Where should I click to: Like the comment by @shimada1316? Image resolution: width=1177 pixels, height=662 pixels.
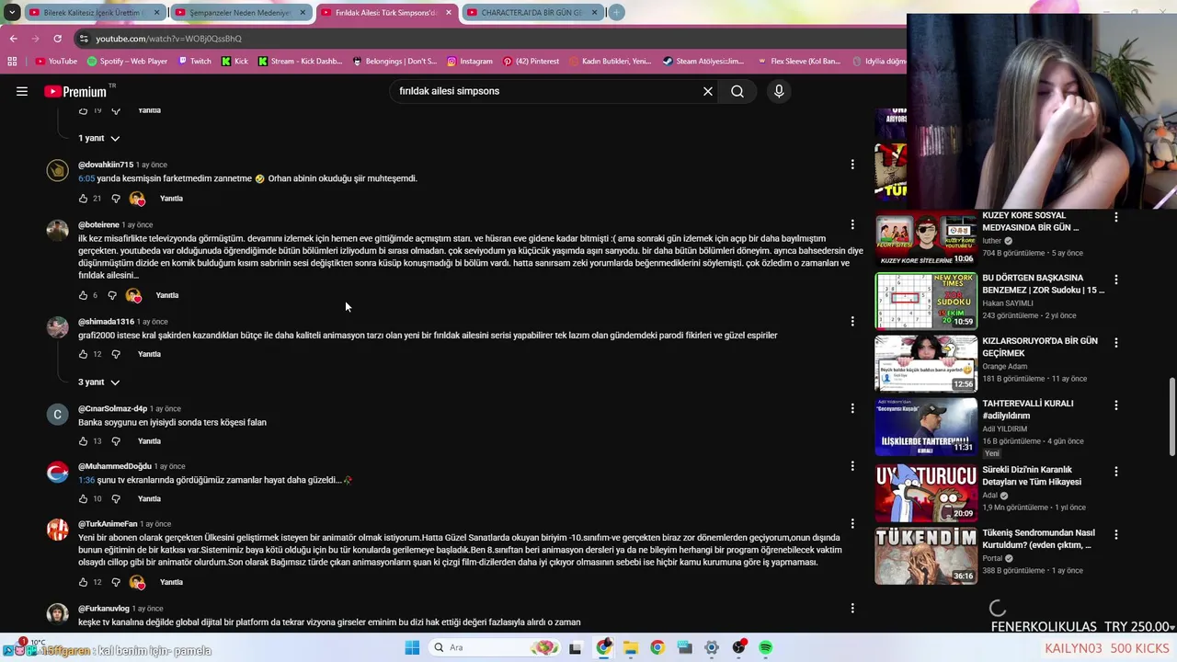pos(83,354)
